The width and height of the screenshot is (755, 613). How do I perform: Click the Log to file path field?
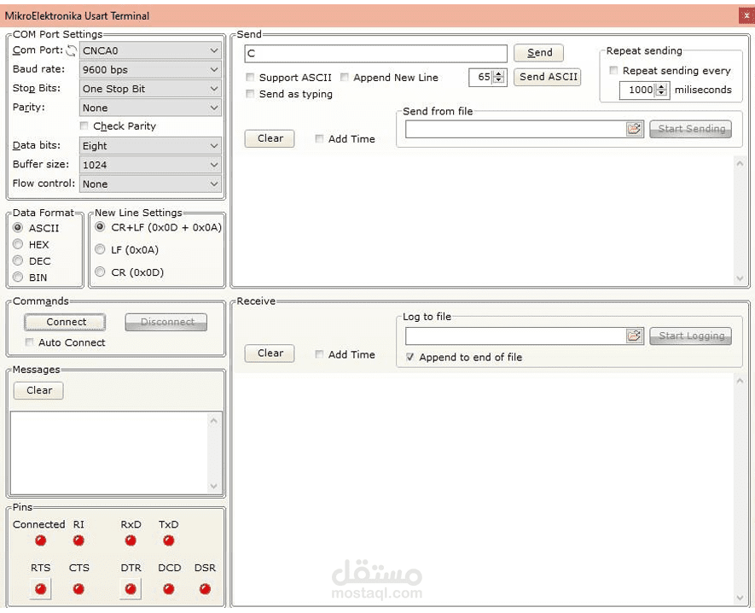pyautogui.click(x=515, y=336)
